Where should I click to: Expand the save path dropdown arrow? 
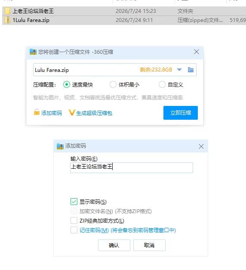click(x=179, y=70)
